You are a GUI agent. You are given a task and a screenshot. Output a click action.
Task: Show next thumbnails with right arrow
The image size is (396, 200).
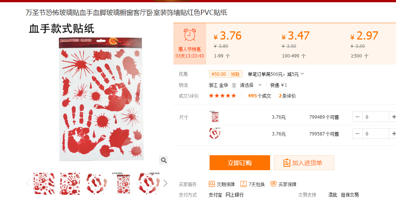(165, 183)
